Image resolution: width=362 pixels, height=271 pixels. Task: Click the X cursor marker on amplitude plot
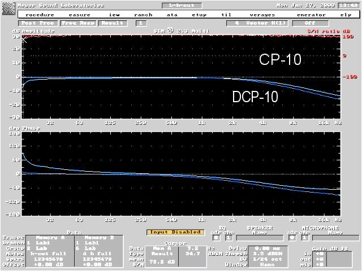[24, 40]
